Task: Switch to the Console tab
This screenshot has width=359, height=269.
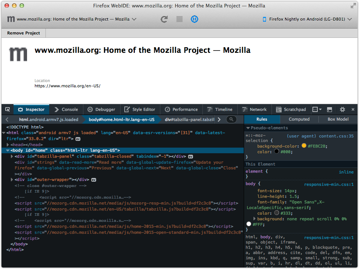Action: click(x=66, y=110)
